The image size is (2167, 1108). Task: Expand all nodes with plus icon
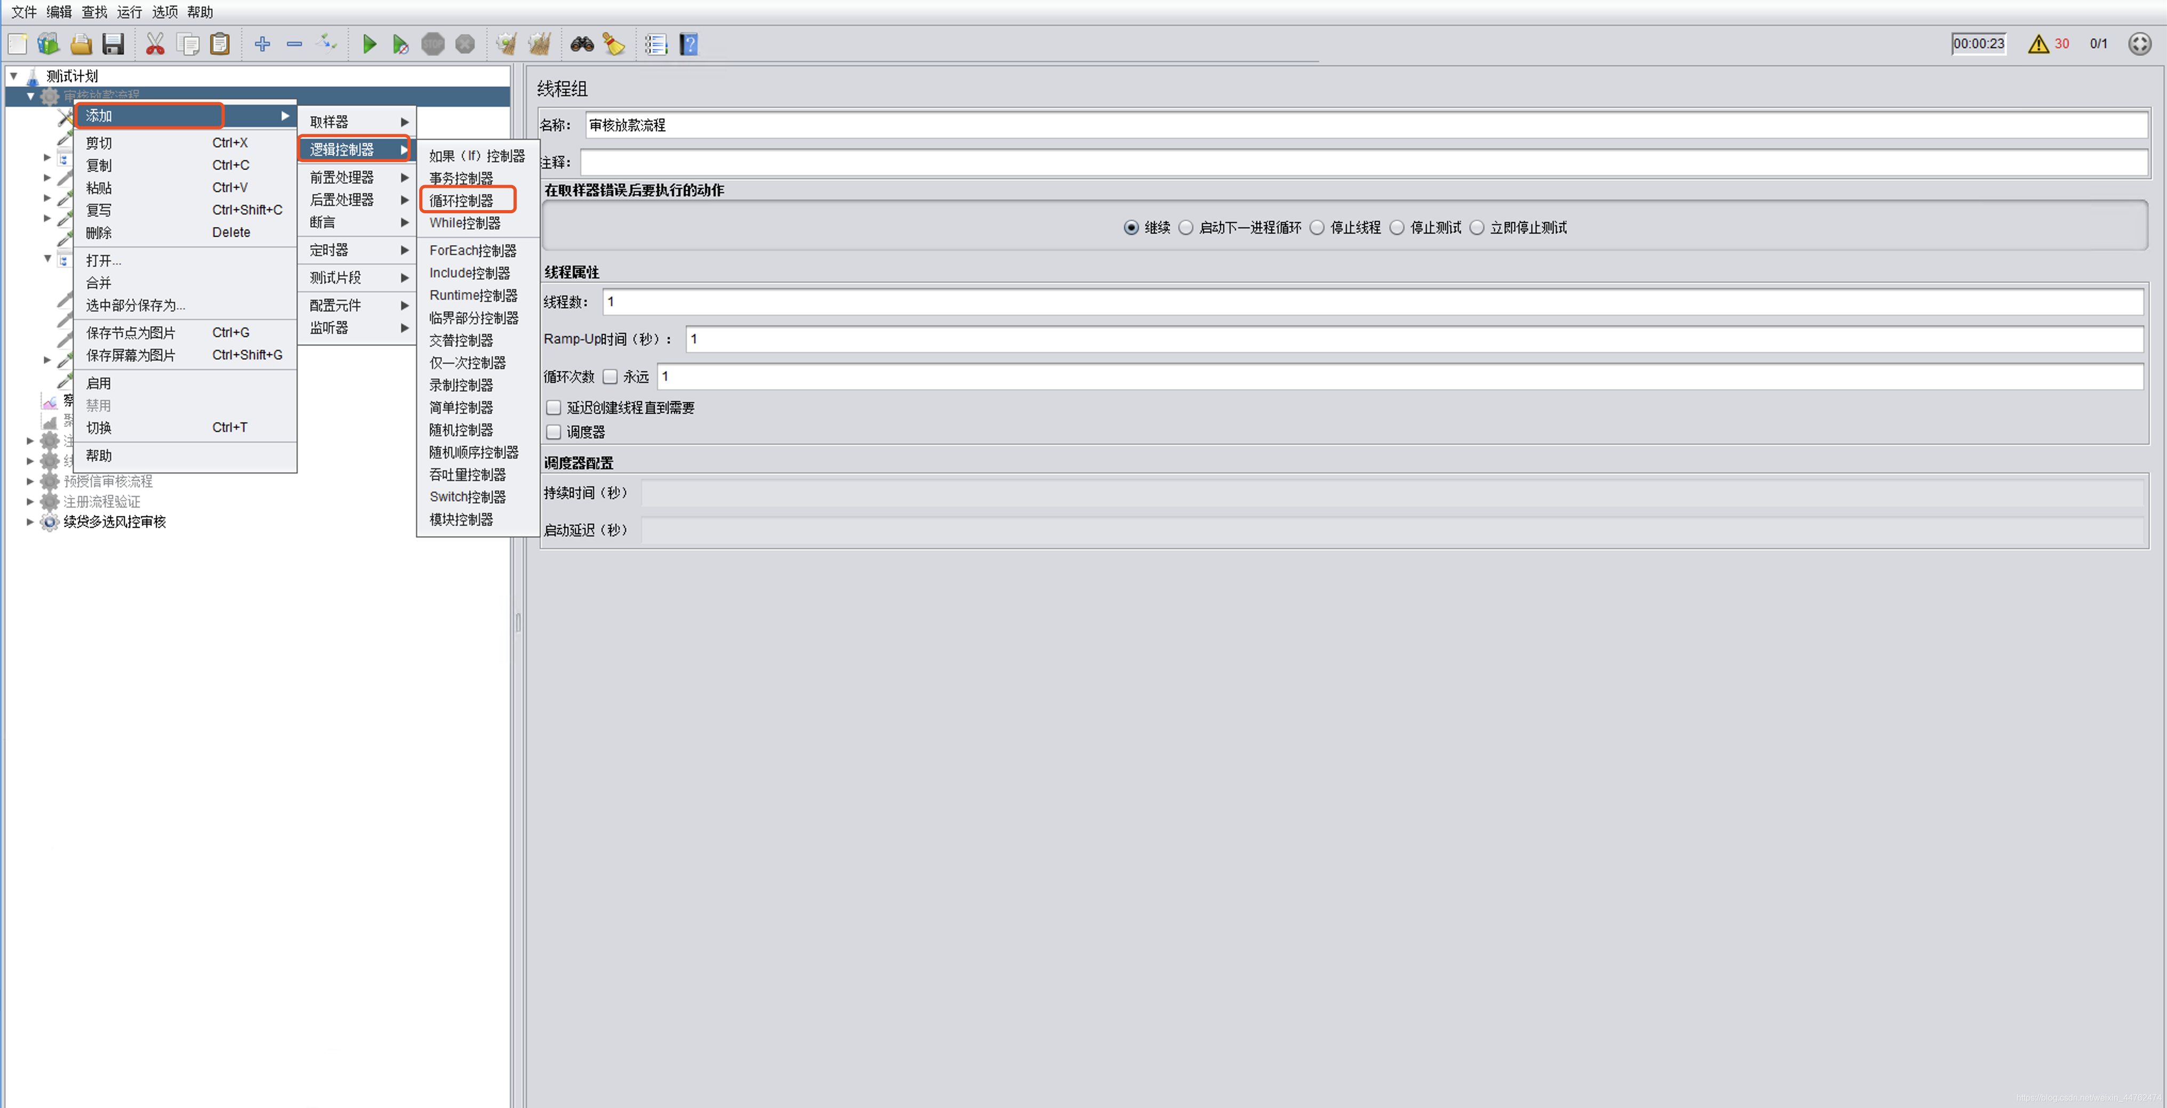pyautogui.click(x=262, y=44)
